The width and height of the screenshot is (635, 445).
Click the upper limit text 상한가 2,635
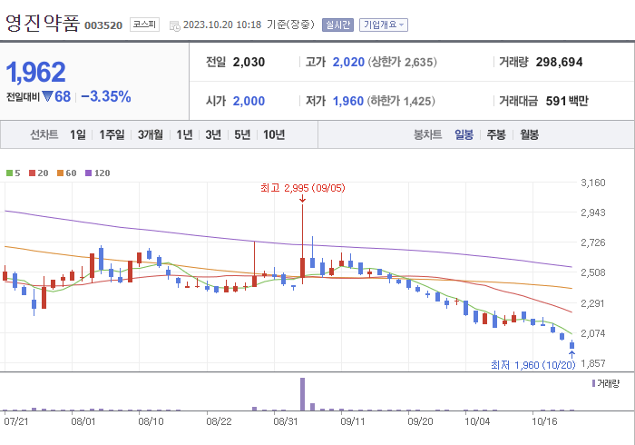click(x=402, y=62)
